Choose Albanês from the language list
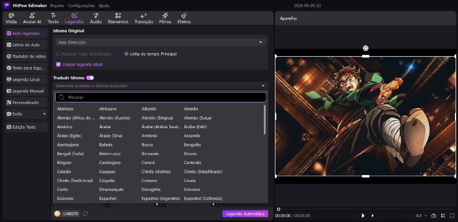Image resolution: width=458 pixels, height=222 pixels. click(x=149, y=109)
